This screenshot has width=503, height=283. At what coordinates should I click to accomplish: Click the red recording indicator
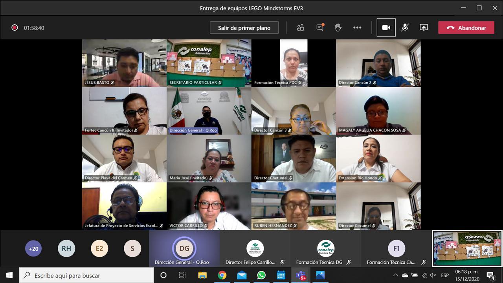pyautogui.click(x=15, y=28)
